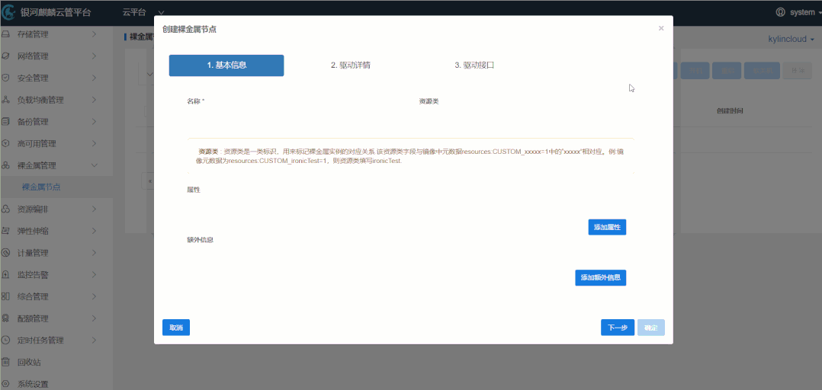Click the recycle bin trash icon
The height and width of the screenshot is (390, 822).
point(5,362)
